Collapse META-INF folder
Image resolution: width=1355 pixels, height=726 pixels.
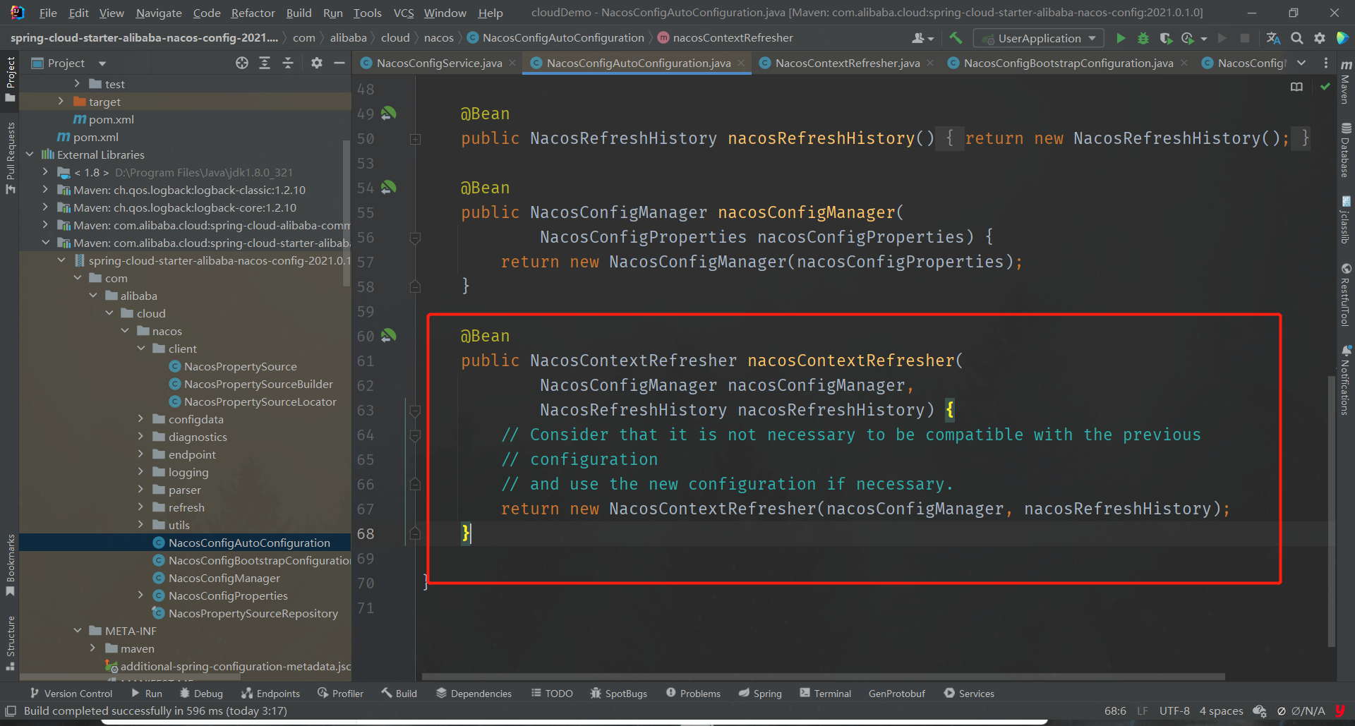tap(77, 631)
